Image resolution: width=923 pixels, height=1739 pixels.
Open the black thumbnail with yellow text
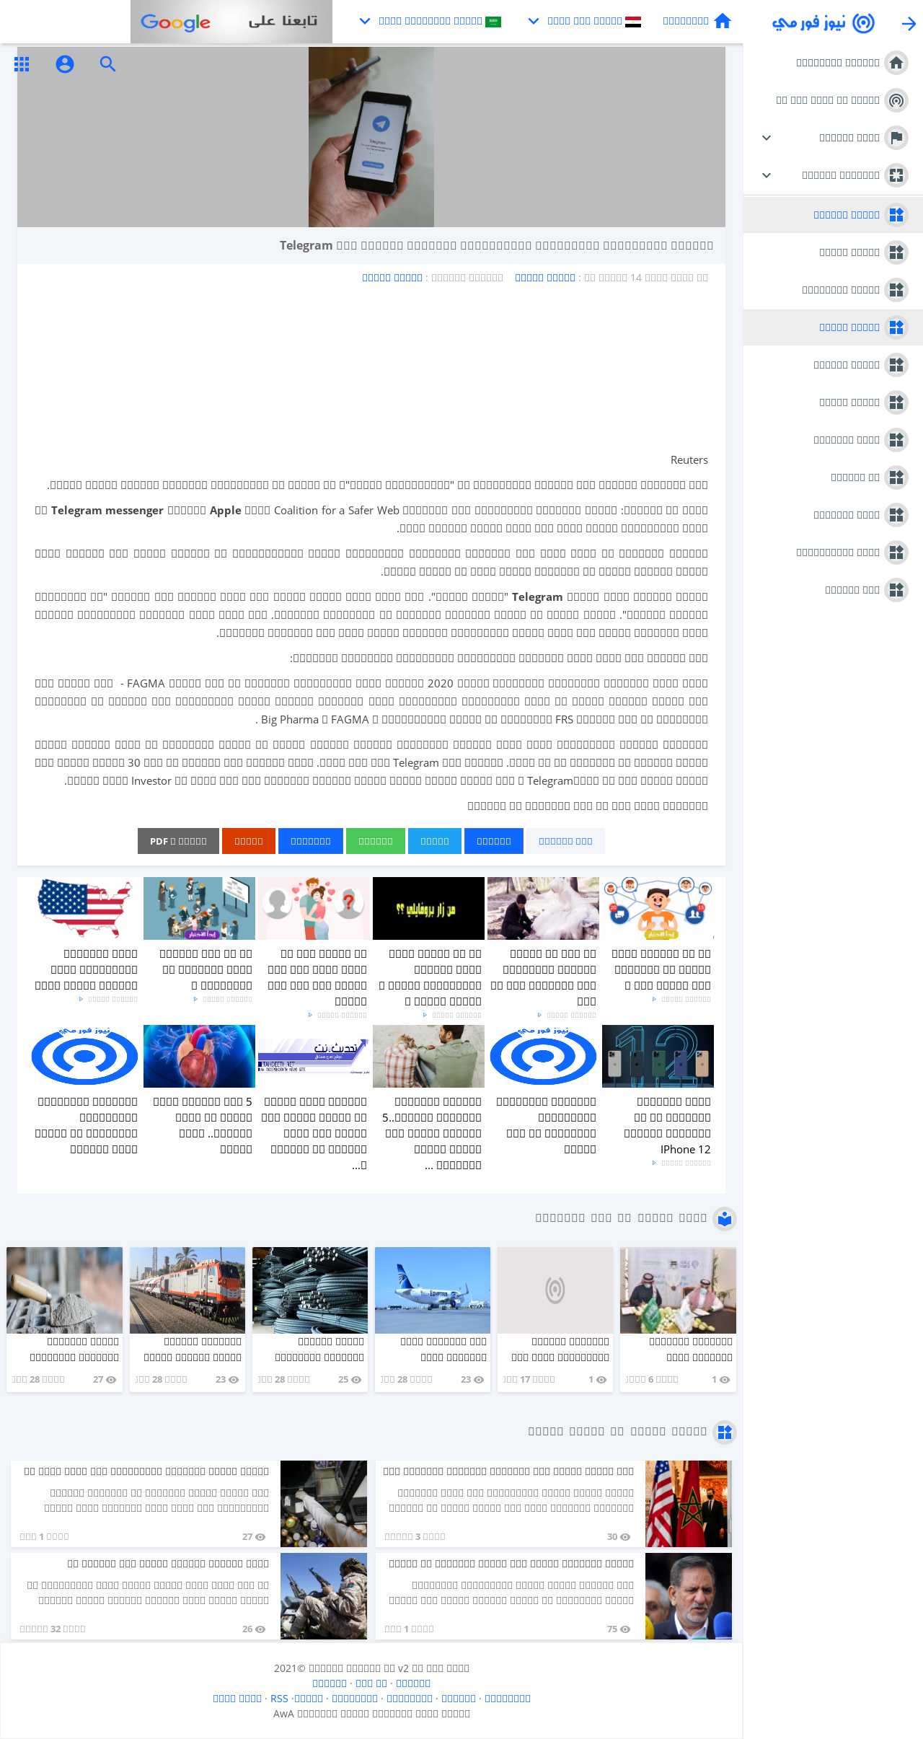tap(428, 908)
